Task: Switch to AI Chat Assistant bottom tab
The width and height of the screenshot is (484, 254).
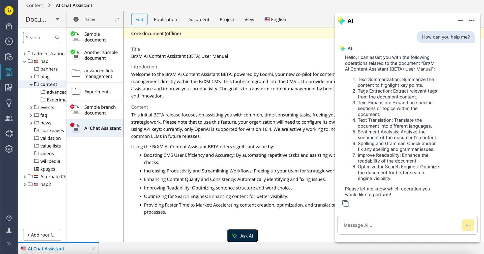Action: coord(46,249)
